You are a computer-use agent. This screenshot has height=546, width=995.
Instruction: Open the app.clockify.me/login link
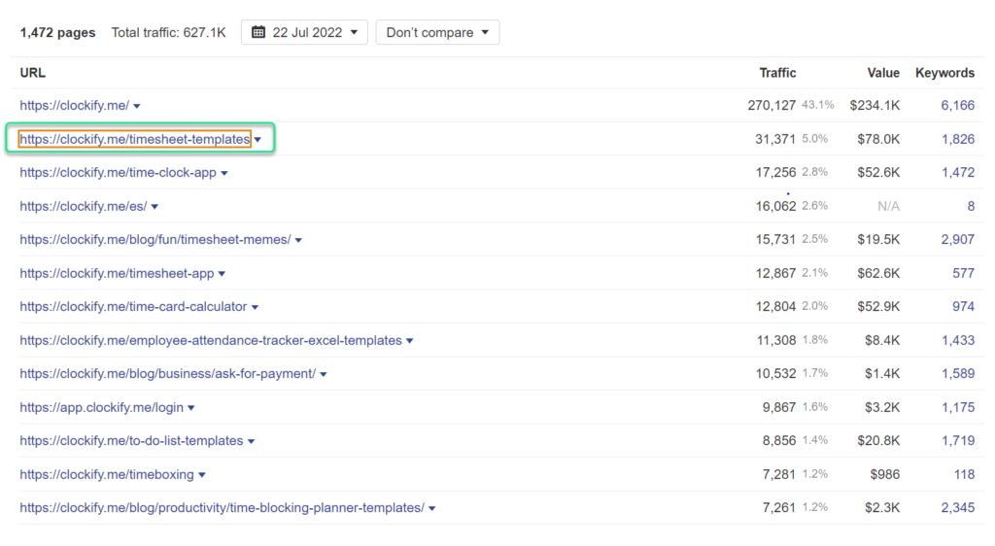click(101, 407)
